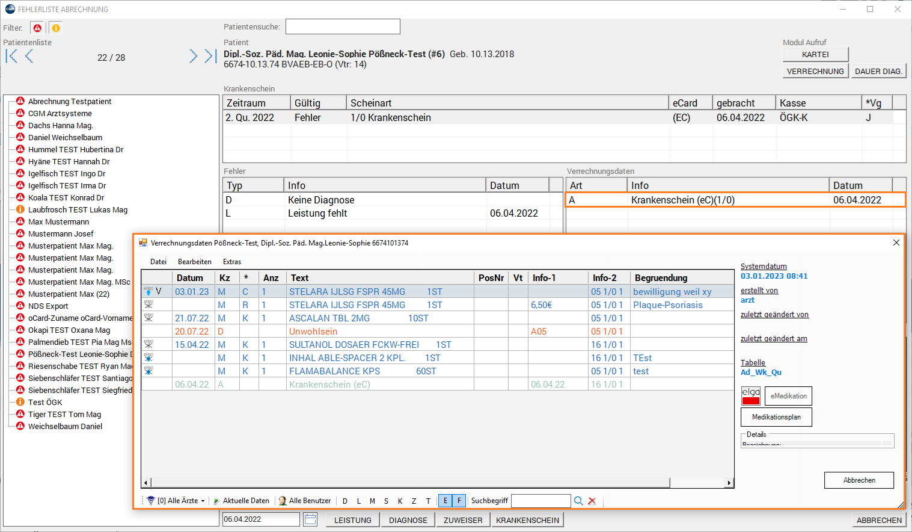Click Aktuelle Daten selector
Screen dimensions: 912x532
[241, 501]
